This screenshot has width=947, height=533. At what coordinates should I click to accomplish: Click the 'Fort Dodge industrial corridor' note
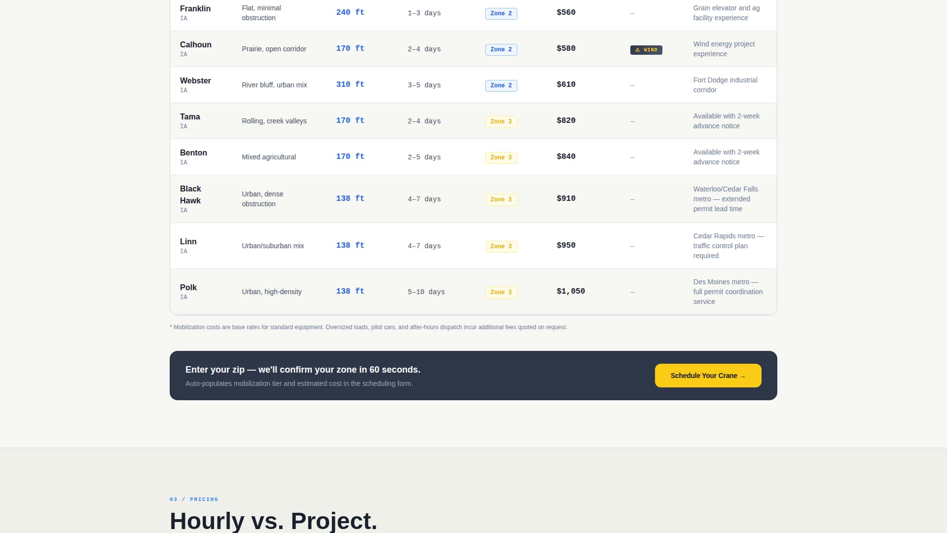pos(725,85)
